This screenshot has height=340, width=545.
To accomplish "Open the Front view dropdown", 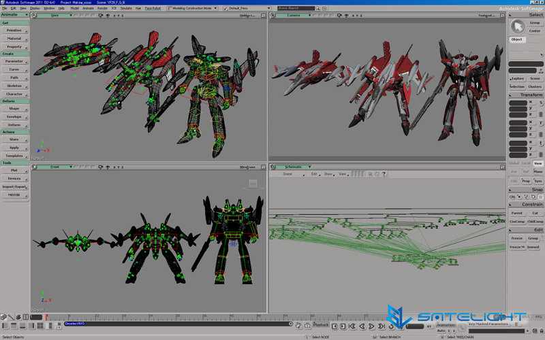I will (x=55, y=167).
